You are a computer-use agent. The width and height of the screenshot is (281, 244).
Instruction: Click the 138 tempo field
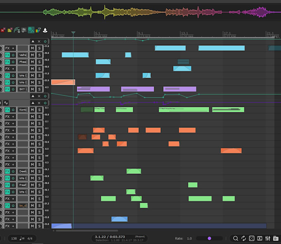pos(14,239)
